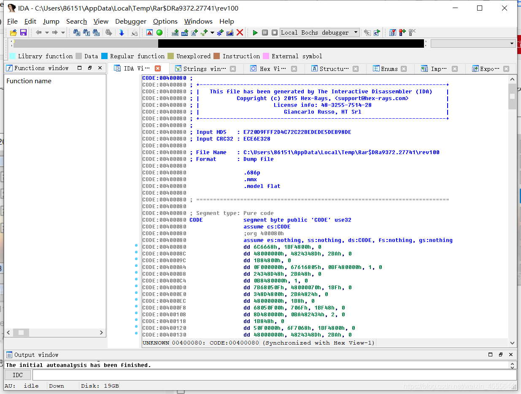Open the Options menu

[165, 21]
